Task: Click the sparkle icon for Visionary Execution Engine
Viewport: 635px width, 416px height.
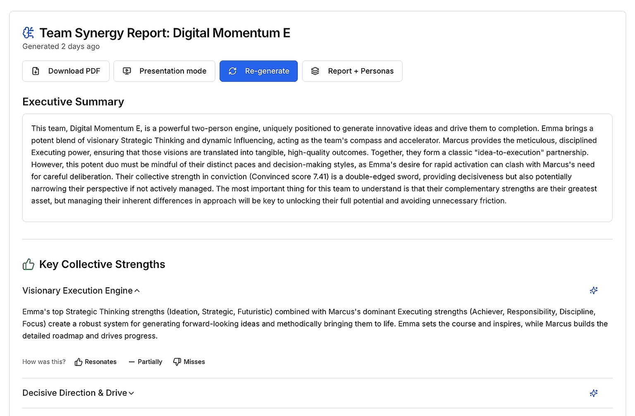Action: 594,291
